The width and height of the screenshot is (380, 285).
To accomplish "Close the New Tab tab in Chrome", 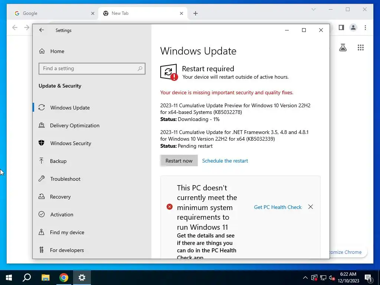I will (x=181, y=13).
